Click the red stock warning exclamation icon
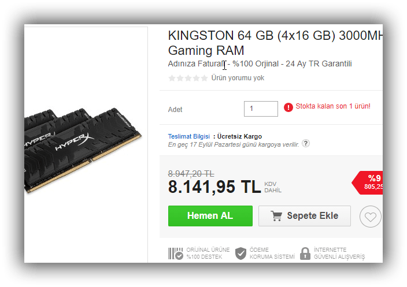Image resolution: width=407 pixels, height=287 pixels. 288,107
